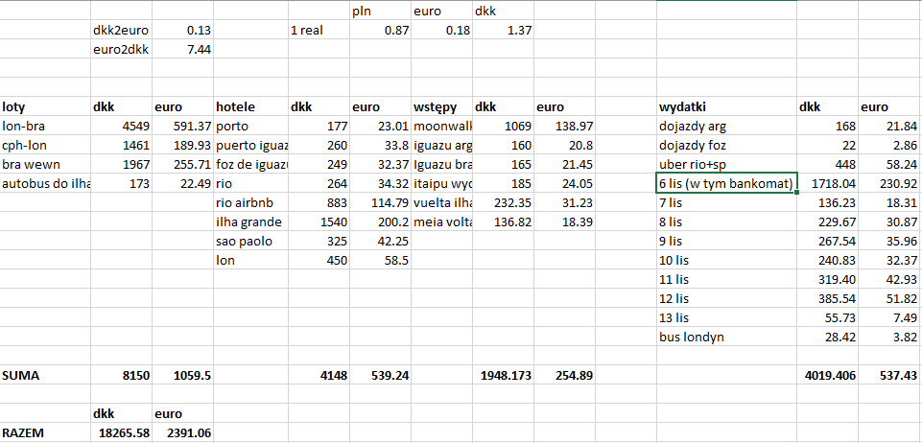Image resolution: width=922 pixels, height=443 pixels.
Task: Select the 'dojazdy arg' expense cell
Action: [x=727, y=126]
